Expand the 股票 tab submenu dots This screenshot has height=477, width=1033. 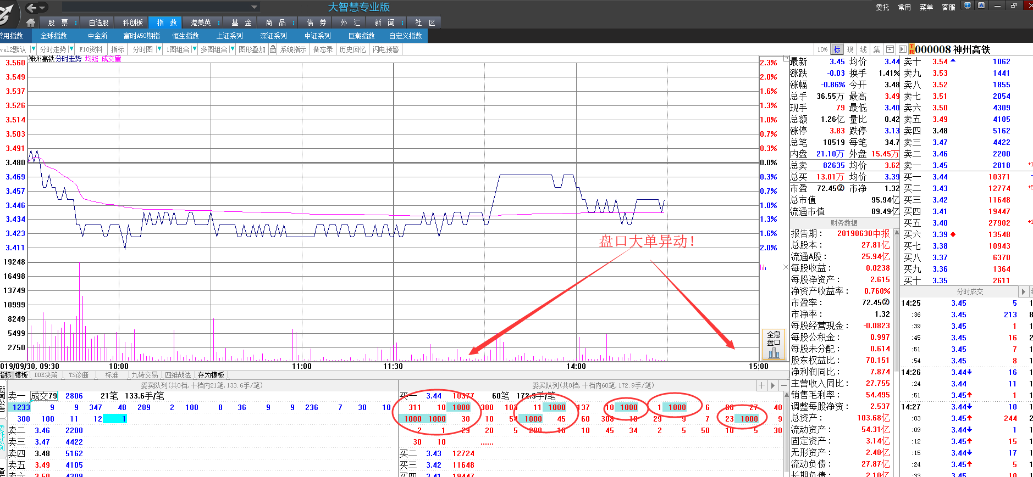pos(76,23)
